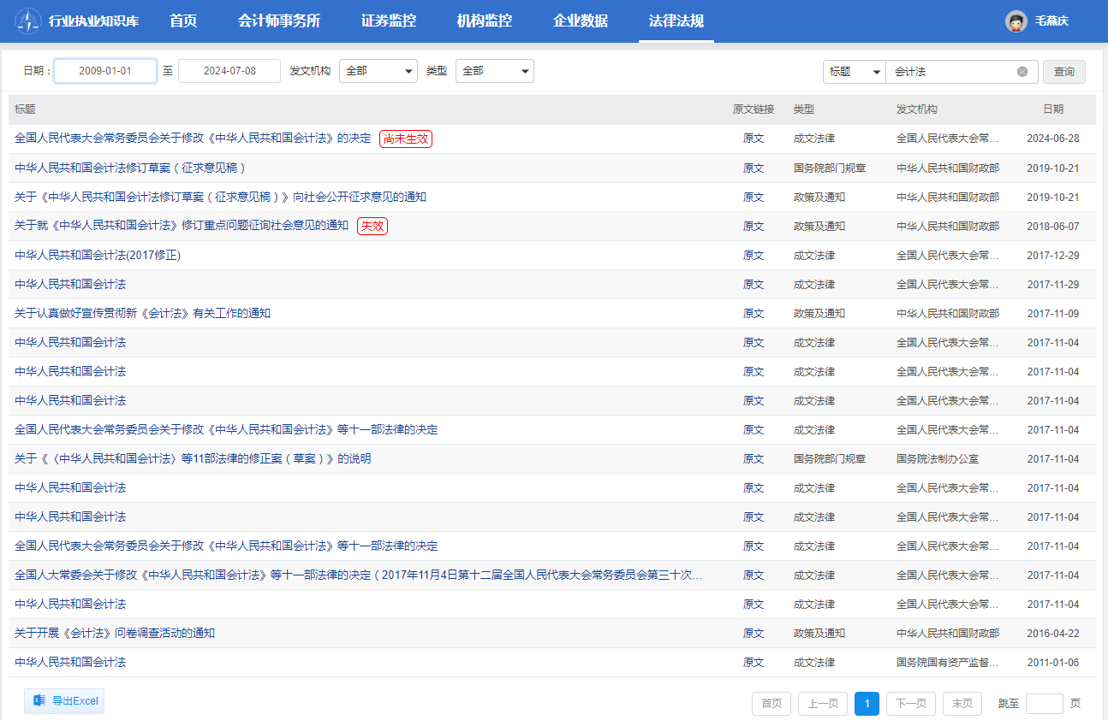
Task: Expand the 发文机构 dropdown
Action: [378, 71]
